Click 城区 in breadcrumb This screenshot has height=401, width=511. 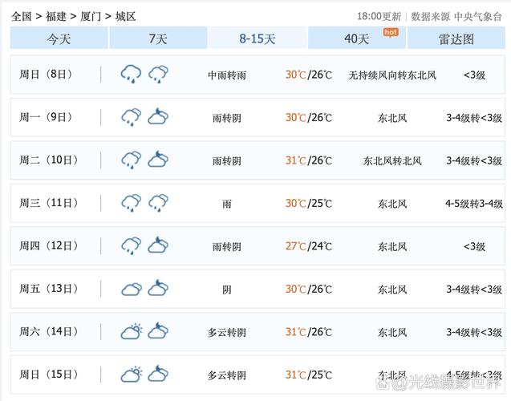tap(125, 16)
